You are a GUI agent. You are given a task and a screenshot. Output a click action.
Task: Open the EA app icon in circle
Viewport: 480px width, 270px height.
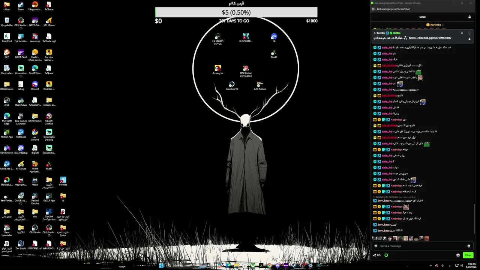274,38
